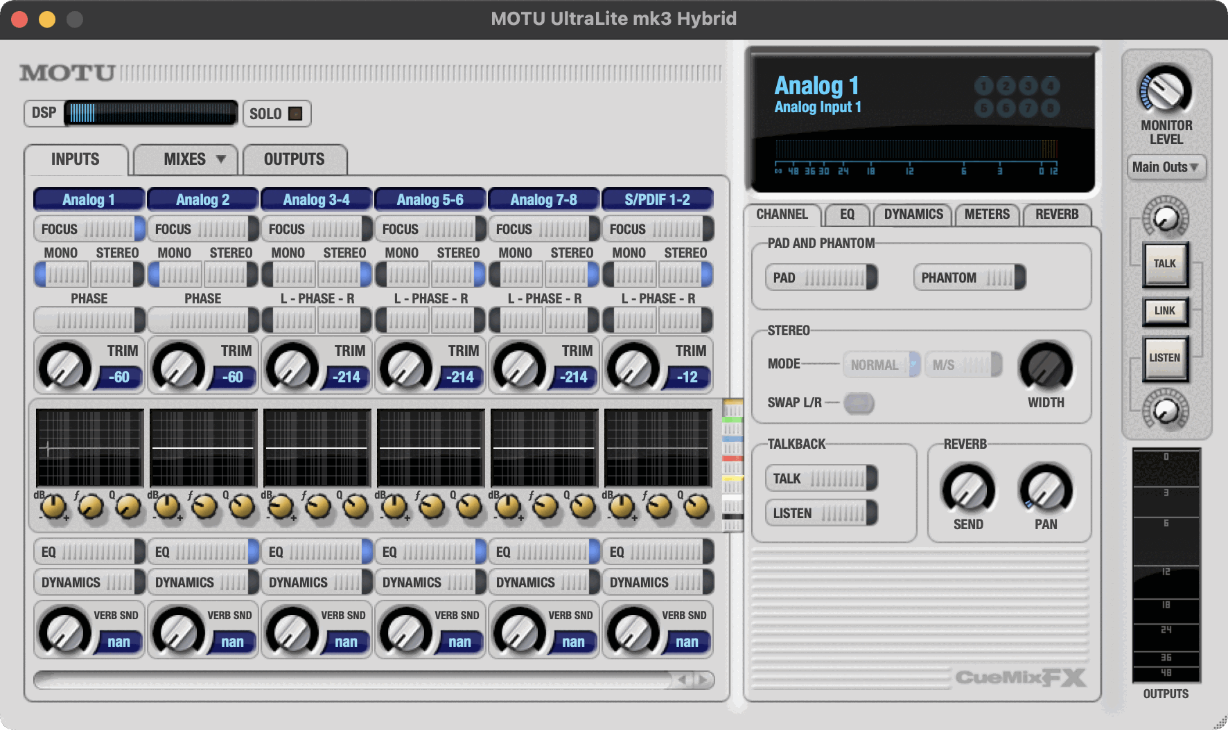Click the S/PDIF 1-2 VERB SND knob

point(633,632)
